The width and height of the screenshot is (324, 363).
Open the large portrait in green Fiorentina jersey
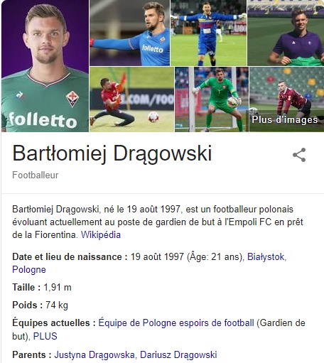coord(45,66)
